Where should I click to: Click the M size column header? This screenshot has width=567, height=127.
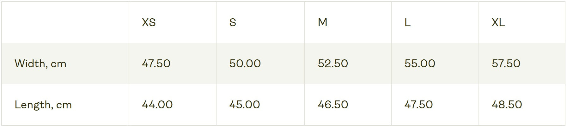322,22
